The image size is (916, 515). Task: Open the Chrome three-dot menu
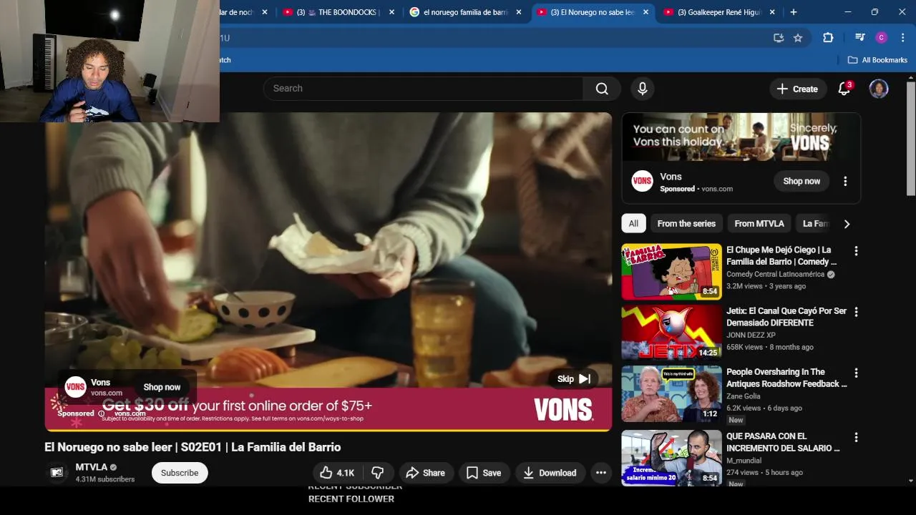click(902, 38)
